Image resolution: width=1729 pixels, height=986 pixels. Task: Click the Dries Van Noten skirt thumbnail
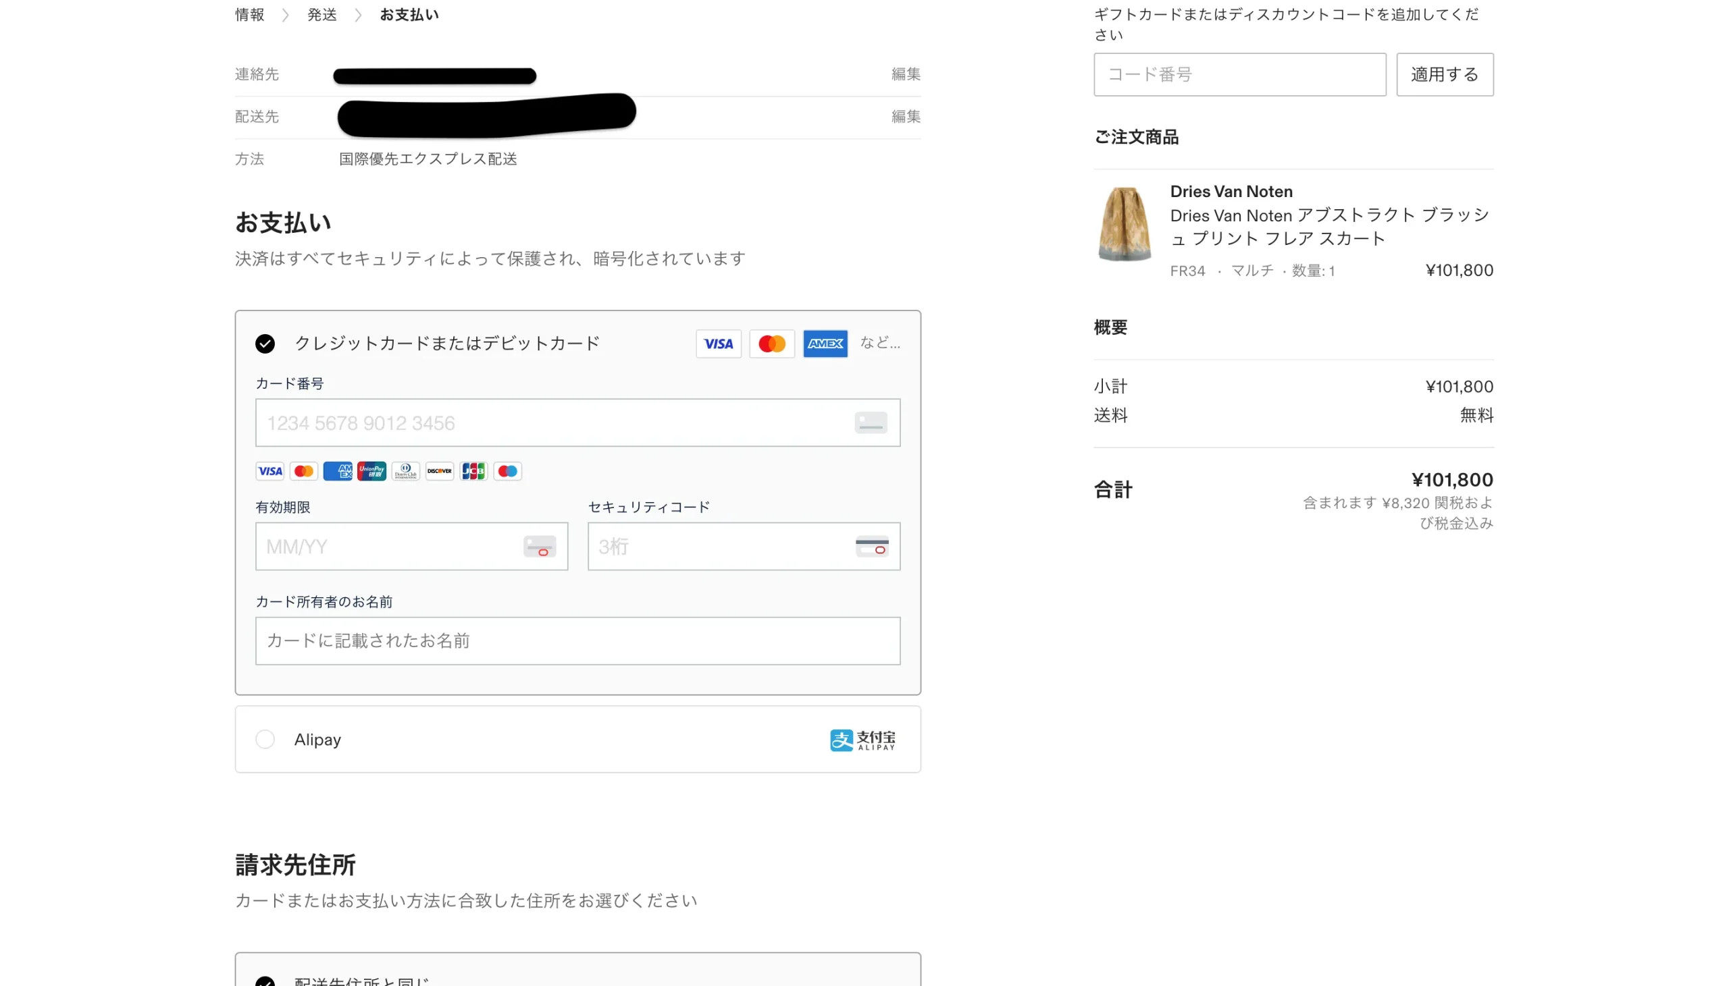click(1124, 224)
